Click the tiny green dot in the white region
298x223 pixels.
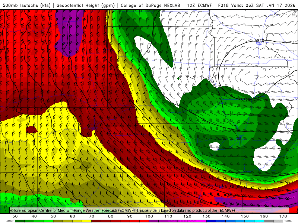(178, 78)
